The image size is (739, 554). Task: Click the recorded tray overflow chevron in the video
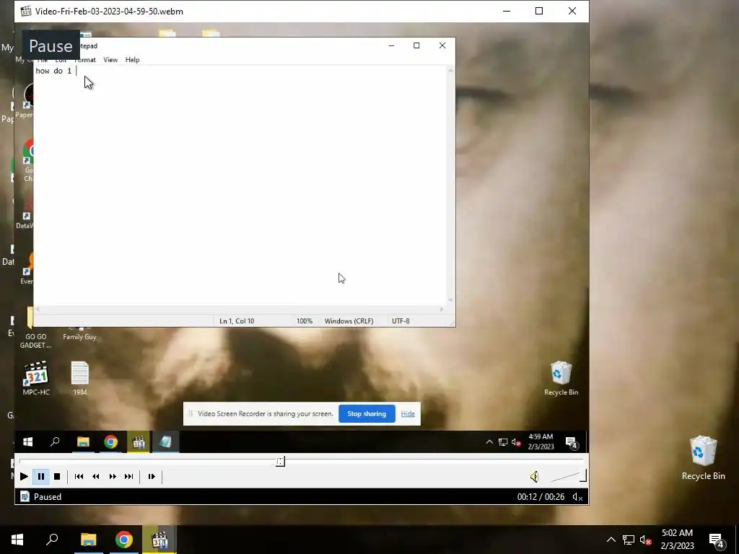point(489,442)
